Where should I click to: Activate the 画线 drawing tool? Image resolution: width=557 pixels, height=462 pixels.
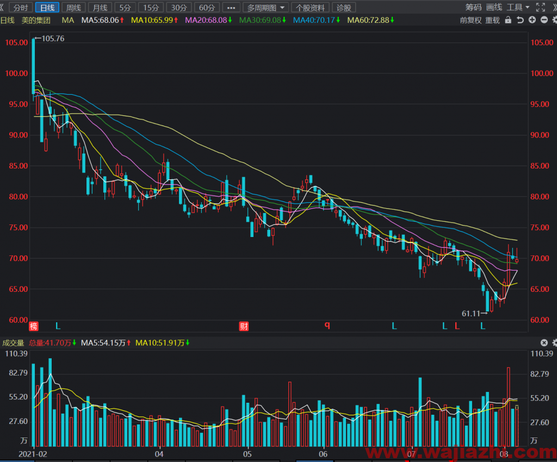(x=494, y=7)
